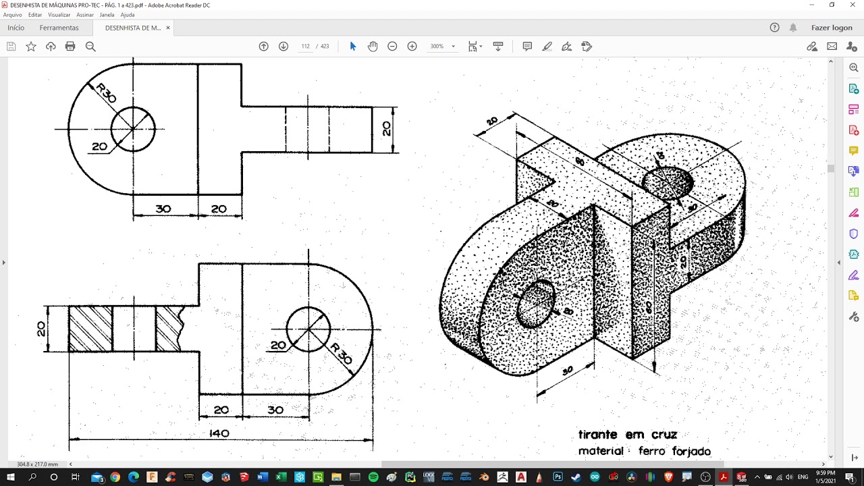
Task: Open Create PDF tool in right pane
Action: [854, 130]
